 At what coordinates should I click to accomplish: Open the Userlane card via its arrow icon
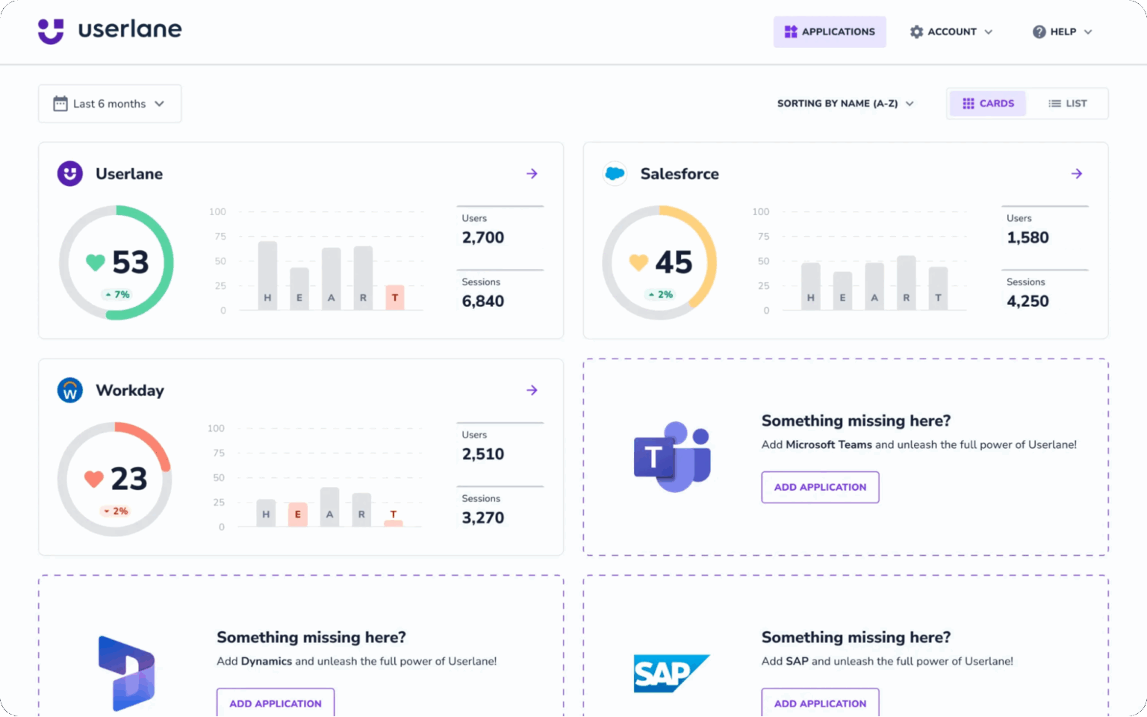(x=532, y=173)
